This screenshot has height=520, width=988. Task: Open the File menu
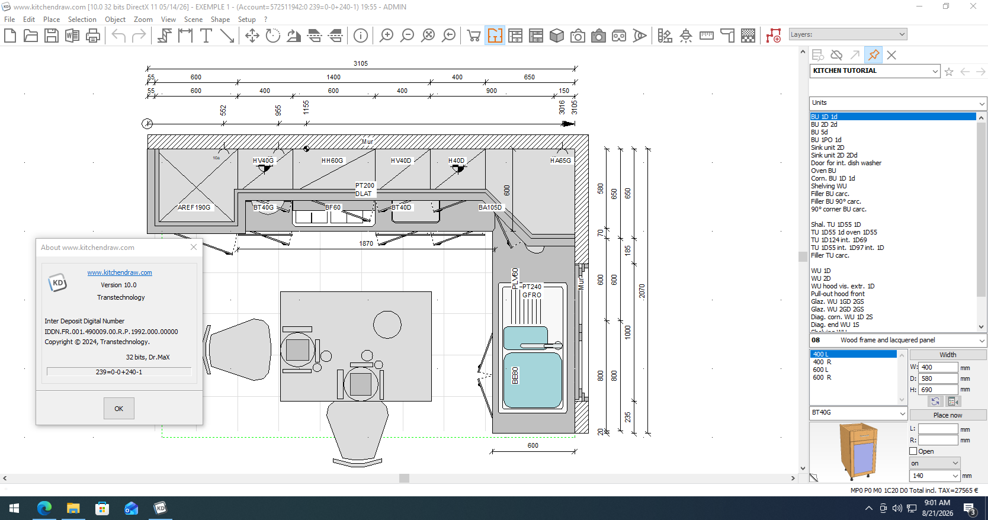[9, 20]
